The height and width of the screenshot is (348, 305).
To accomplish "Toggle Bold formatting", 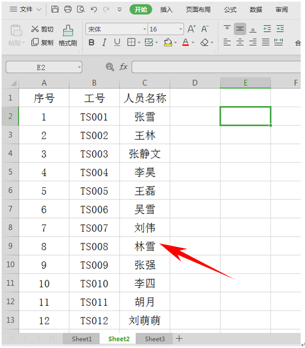I will pos(91,42).
